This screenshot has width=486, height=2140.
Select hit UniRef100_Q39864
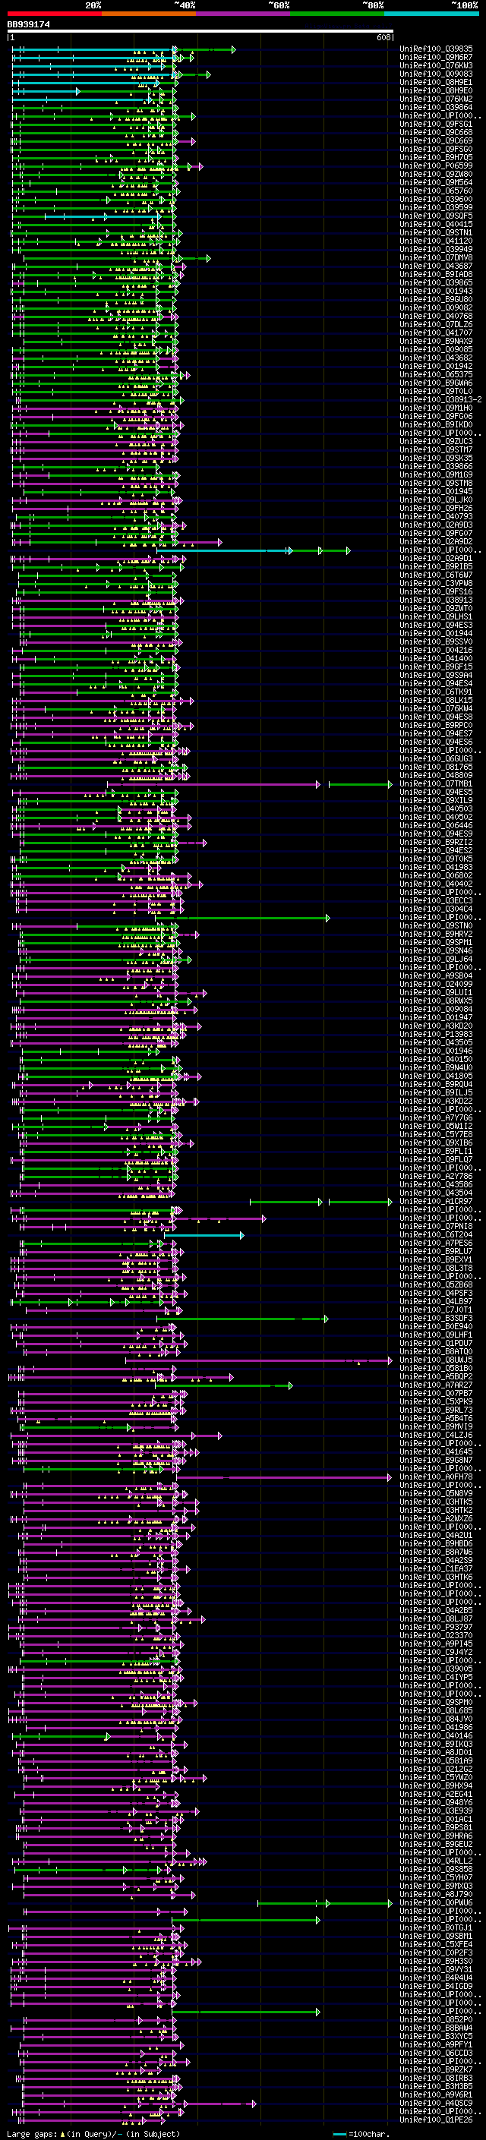436,107
